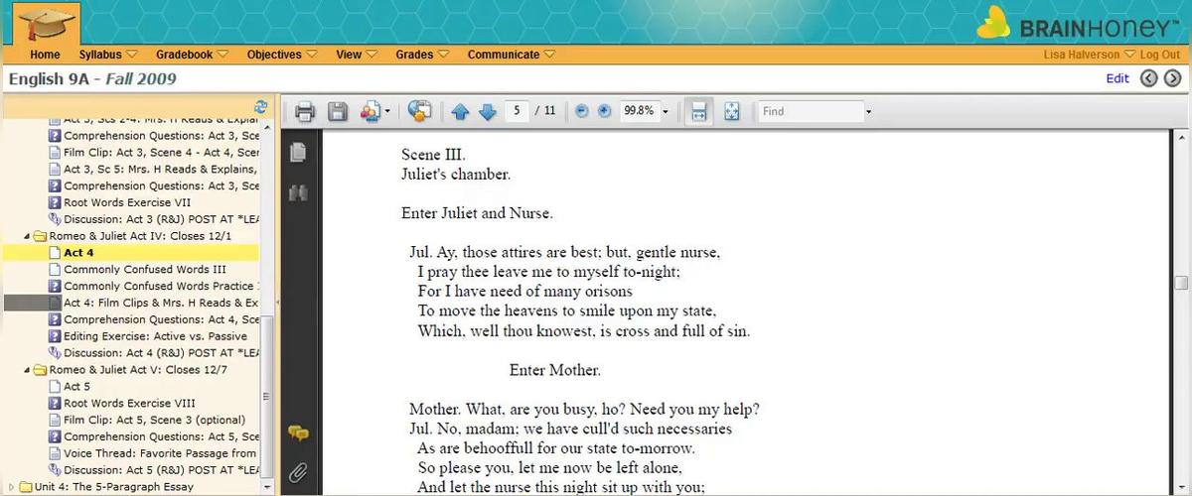The height and width of the screenshot is (496, 1192).
Task: Zoom in with the plus button
Action: 604,111
